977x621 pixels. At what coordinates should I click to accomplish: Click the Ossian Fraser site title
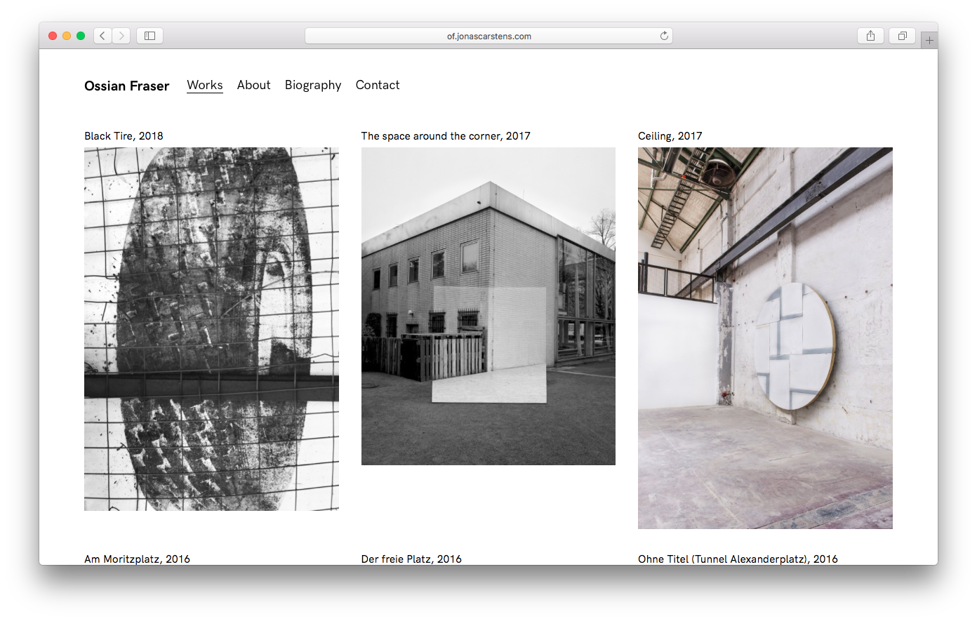[127, 86]
